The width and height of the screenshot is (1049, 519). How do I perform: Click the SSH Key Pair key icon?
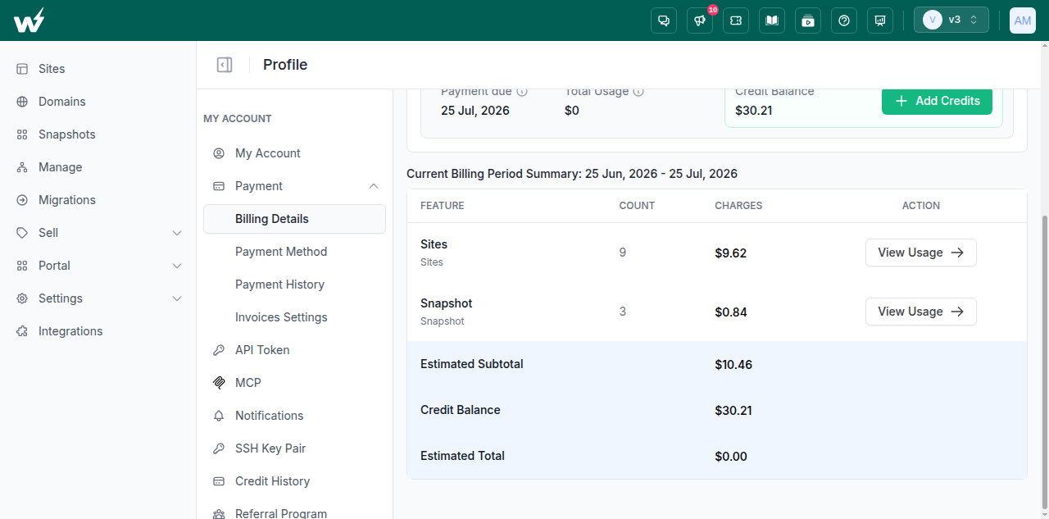coord(219,448)
